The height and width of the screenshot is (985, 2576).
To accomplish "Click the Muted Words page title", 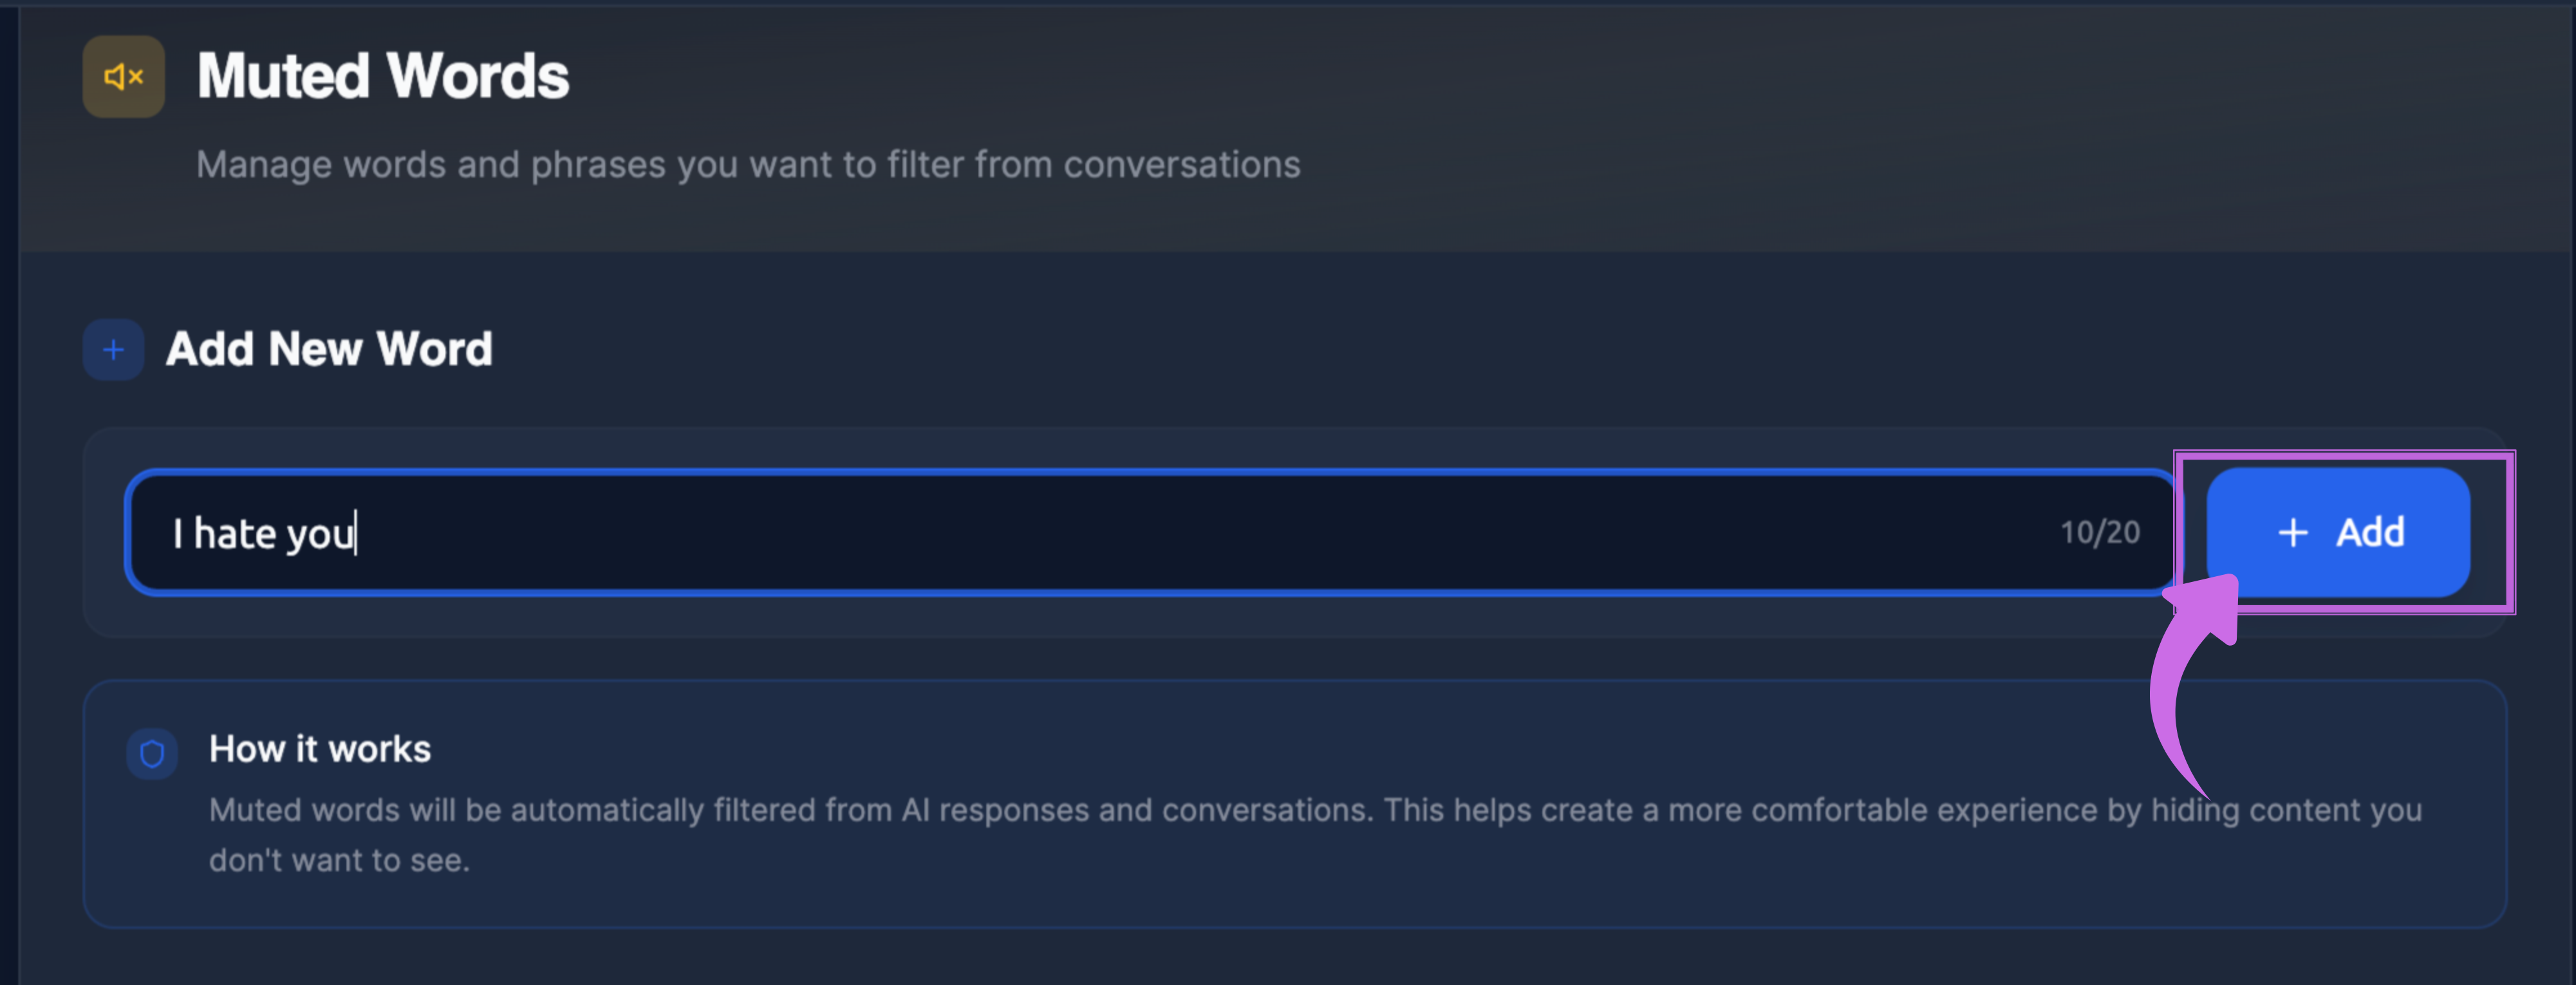I will click(x=382, y=77).
